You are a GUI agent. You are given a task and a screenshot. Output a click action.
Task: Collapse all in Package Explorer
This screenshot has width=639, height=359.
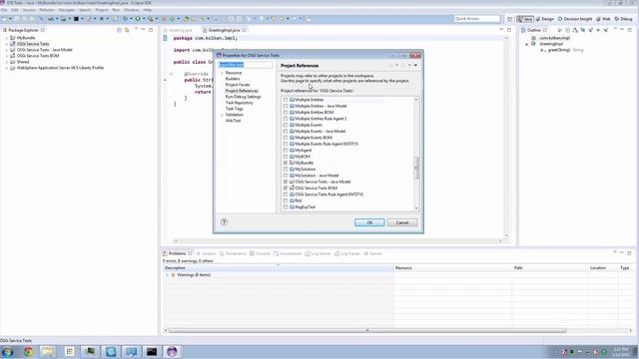pyautogui.click(x=119, y=30)
